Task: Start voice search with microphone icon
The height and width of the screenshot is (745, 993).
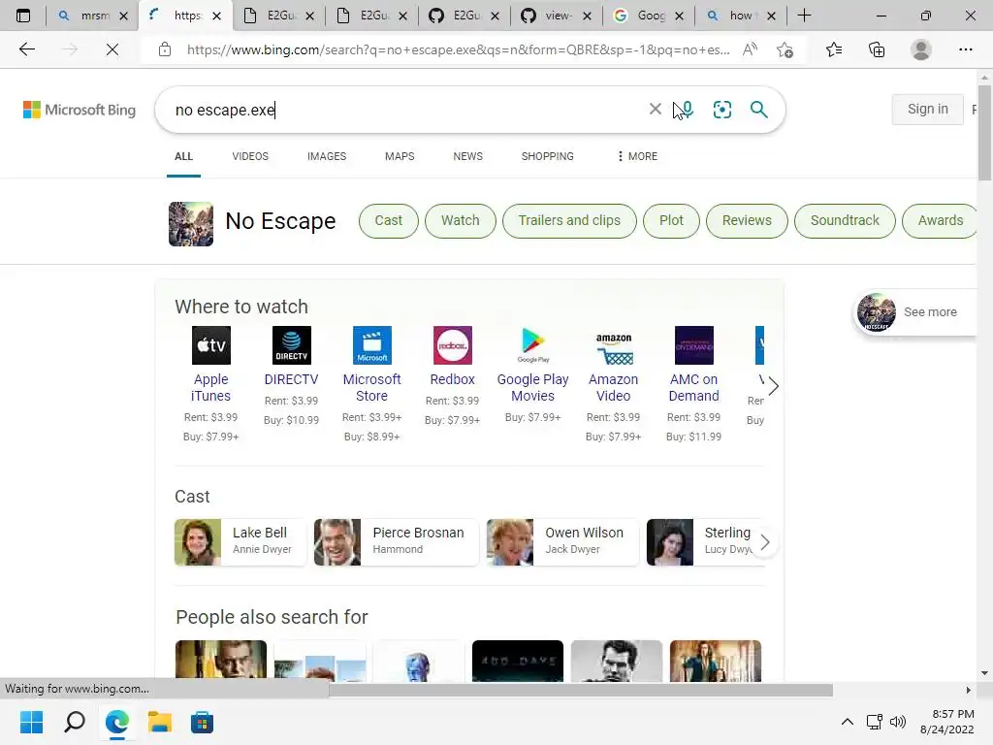Action: pos(688,109)
